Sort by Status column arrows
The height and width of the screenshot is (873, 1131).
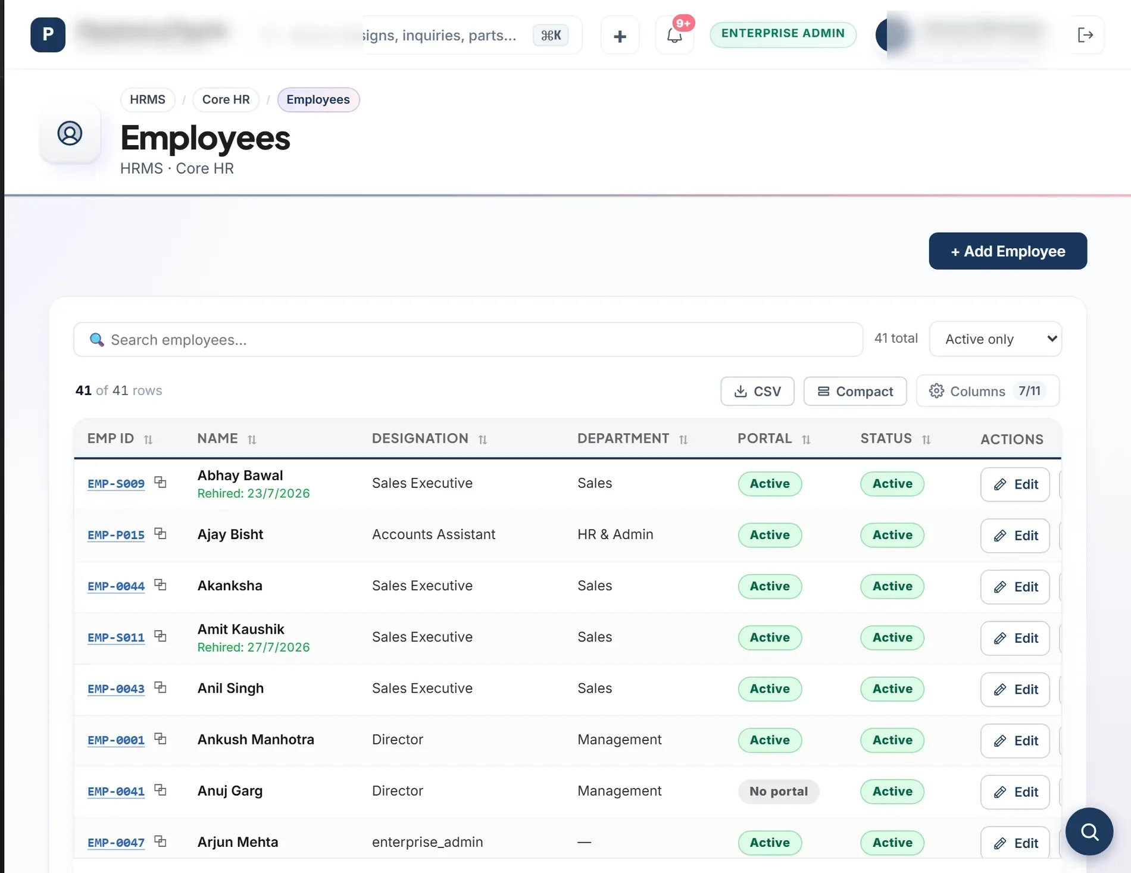pyautogui.click(x=926, y=439)
